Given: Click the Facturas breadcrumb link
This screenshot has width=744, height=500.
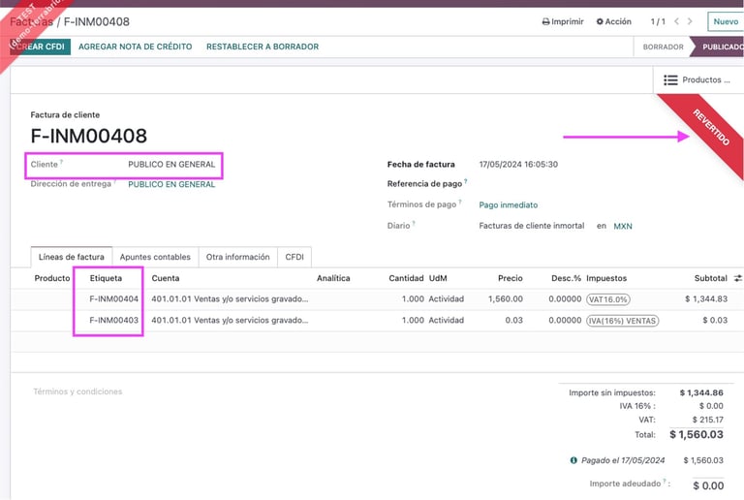Looking at the screenshot, I should pyautogui.click(x=31, y=22).
